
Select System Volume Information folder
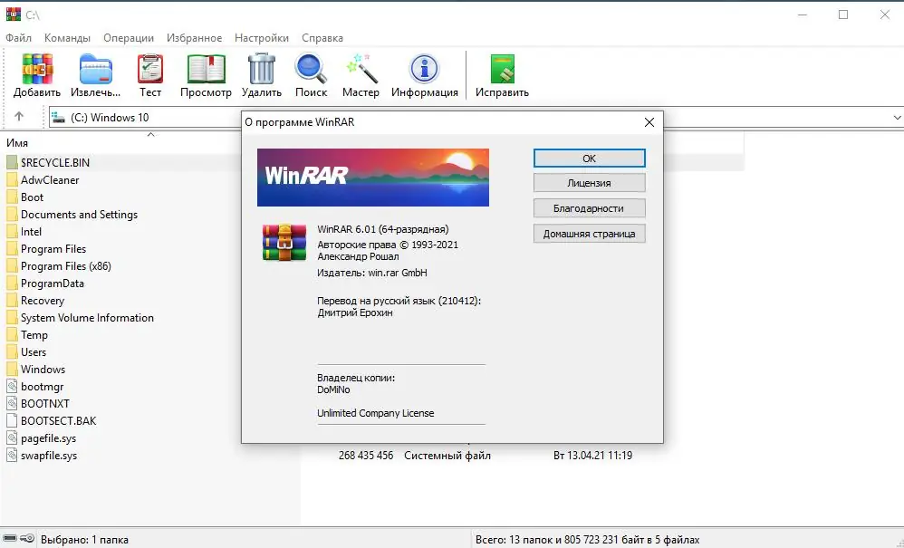(x=87, y=318)
